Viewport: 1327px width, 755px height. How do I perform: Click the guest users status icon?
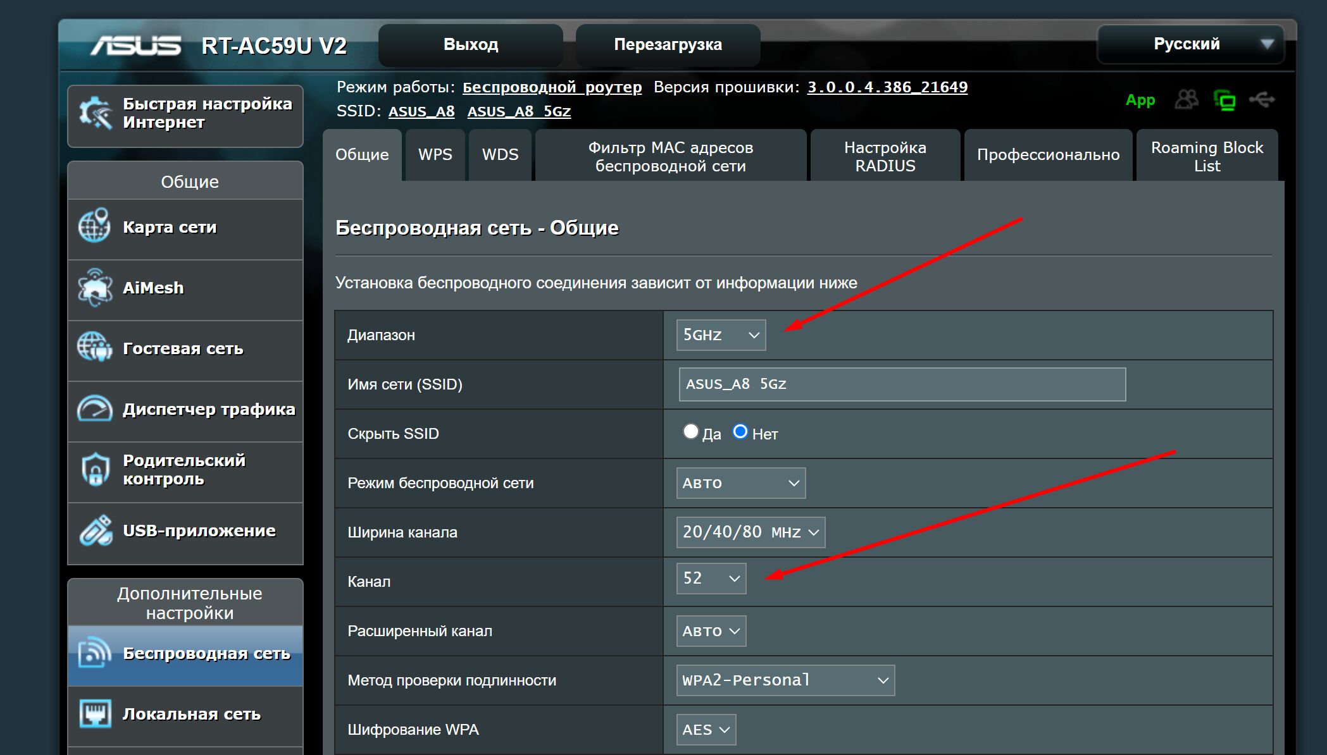point(1186,99)
